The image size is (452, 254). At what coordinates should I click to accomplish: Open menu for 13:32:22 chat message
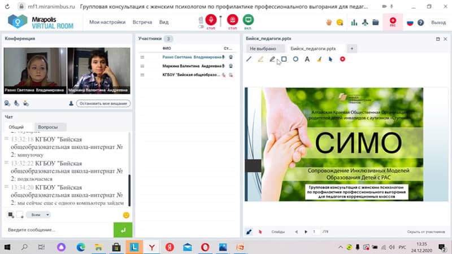click(x=6, y=163)
